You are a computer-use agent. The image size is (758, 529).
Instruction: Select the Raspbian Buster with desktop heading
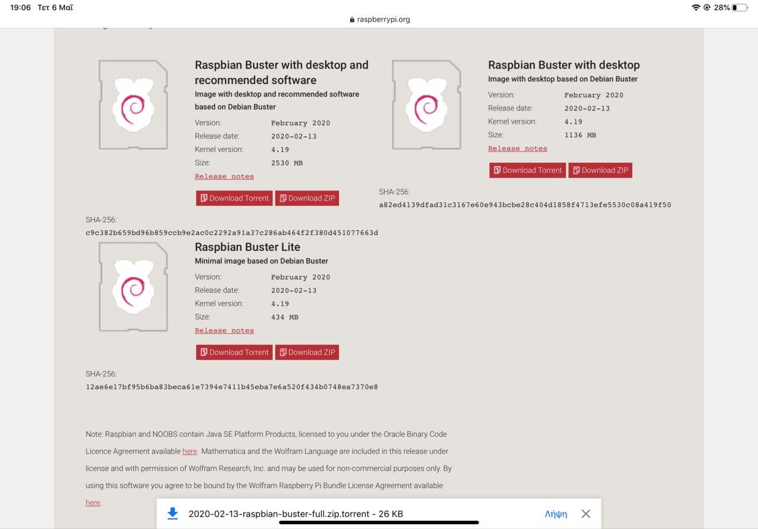click(x=564, y=65)
